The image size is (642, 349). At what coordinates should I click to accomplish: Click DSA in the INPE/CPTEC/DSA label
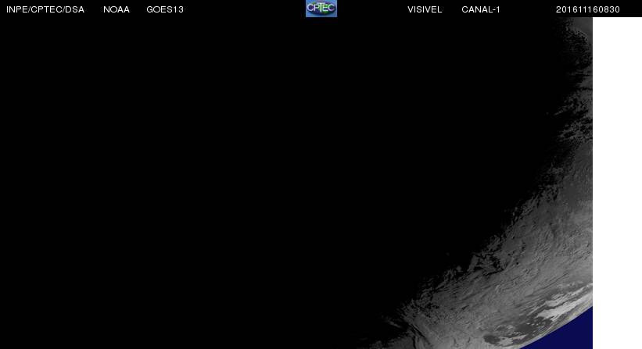[x=76, y=9]
